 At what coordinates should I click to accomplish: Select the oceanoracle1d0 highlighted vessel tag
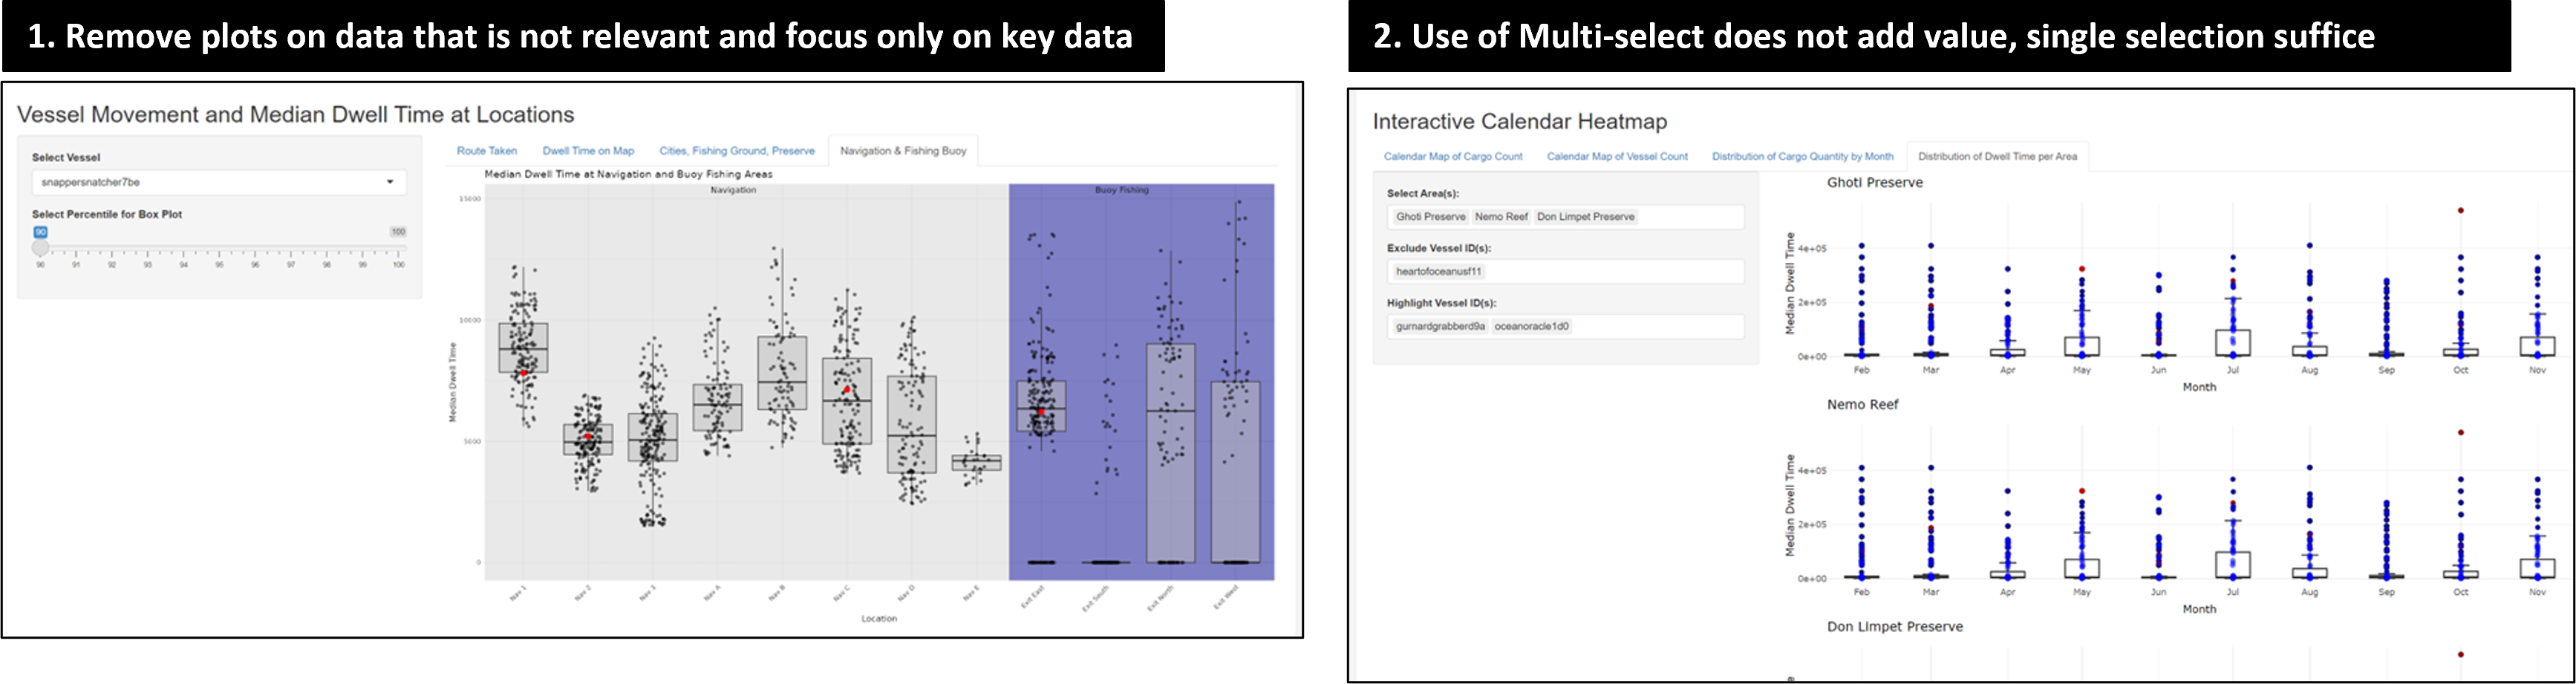(1531, 326)
